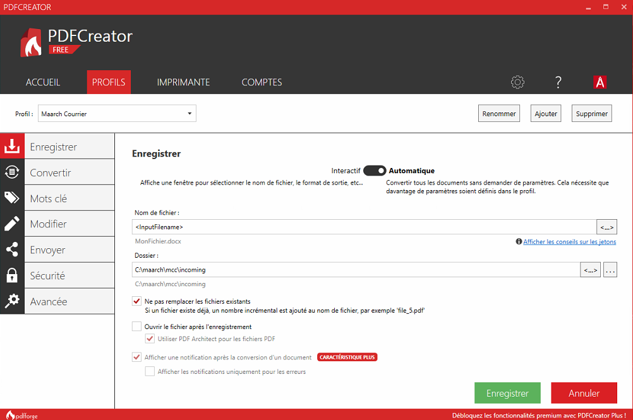The image size is (633, 420).
Task: Click the Convertir circular arrows icon
Action: [12, 172]
